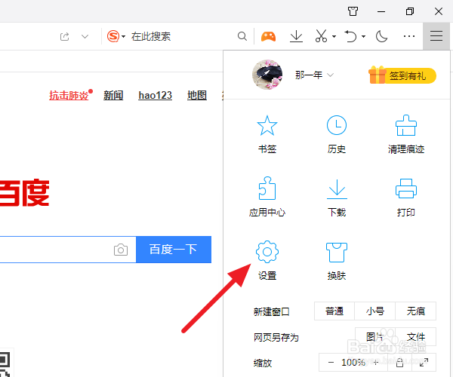Click the scissors screenshot tool icon
This screenshot has width=453, height=377.
[321, 36]
